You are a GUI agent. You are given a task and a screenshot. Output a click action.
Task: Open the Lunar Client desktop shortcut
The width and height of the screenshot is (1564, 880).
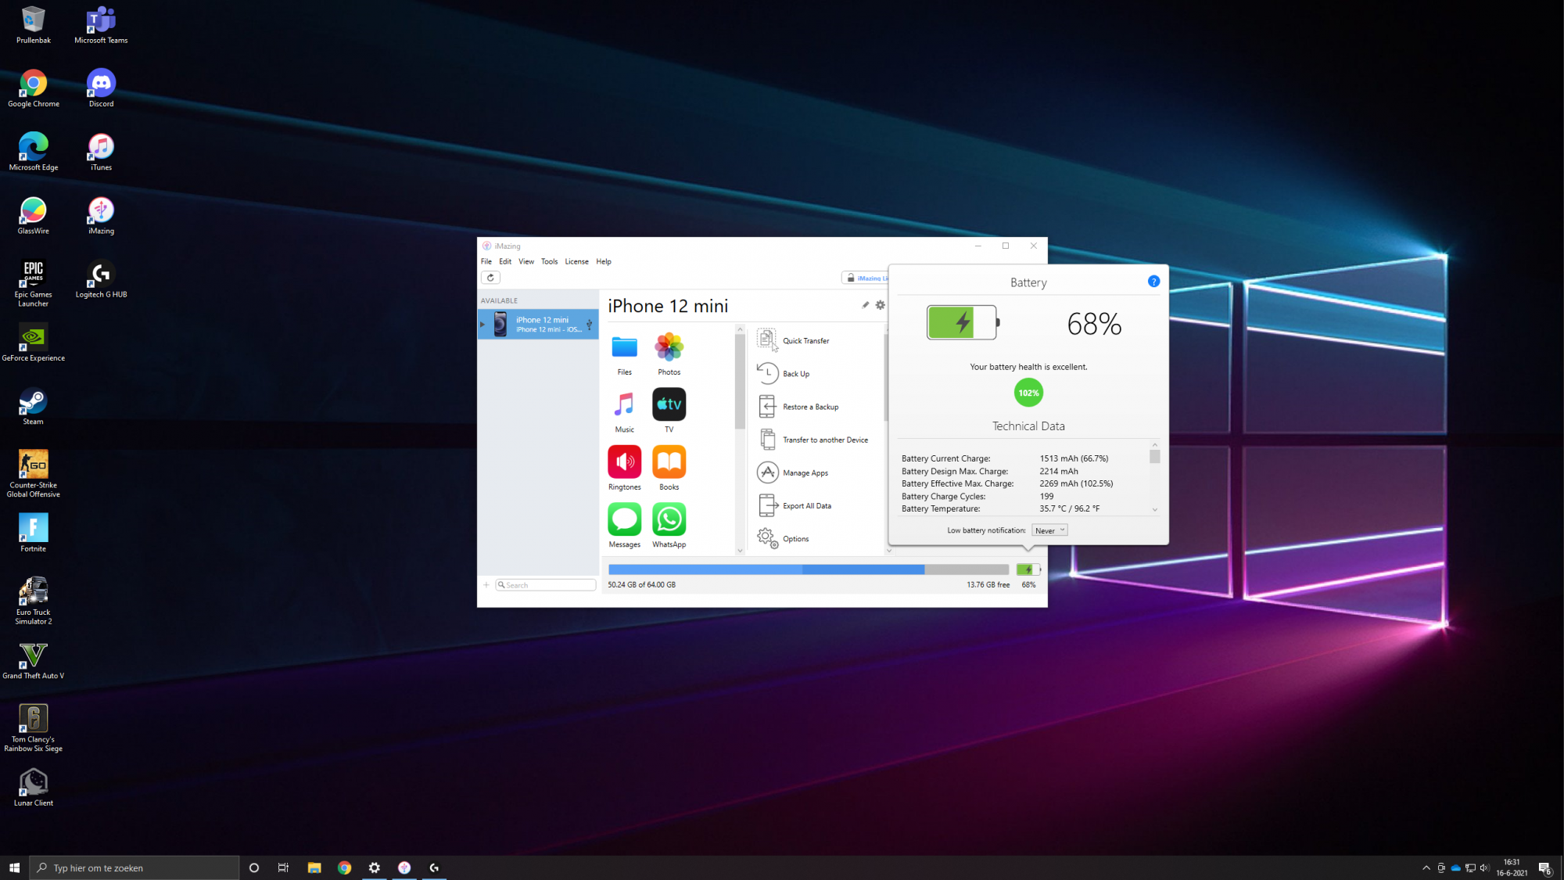[x=34, y=786]
